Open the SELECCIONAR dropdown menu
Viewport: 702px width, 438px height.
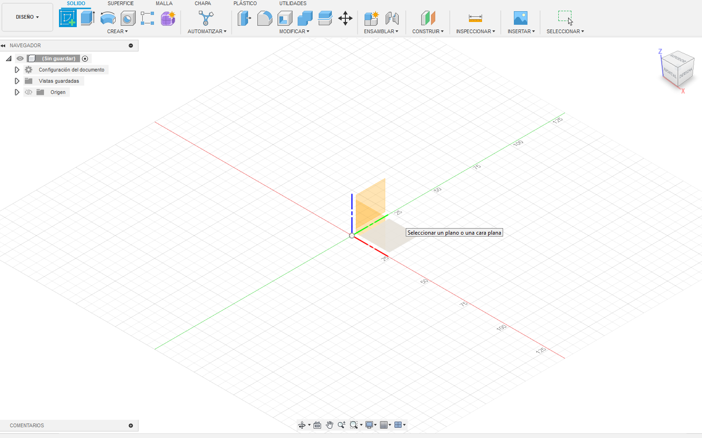565,31
